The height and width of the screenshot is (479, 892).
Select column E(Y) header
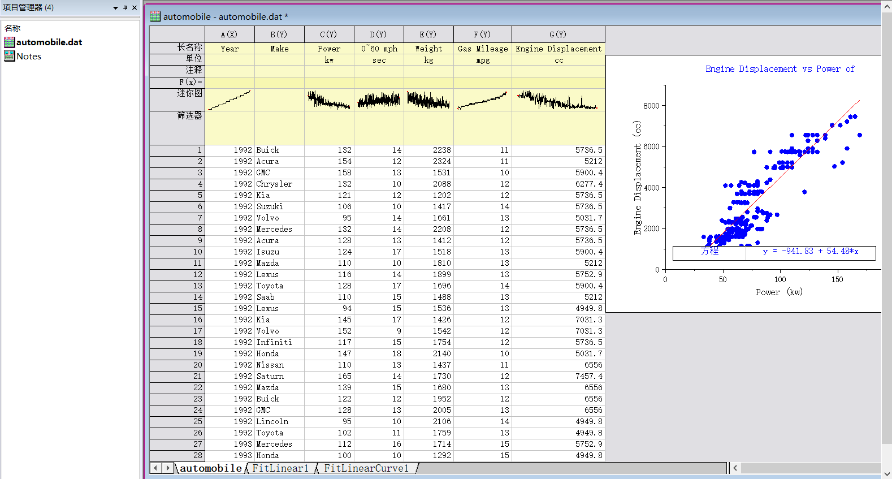[428, 34]
